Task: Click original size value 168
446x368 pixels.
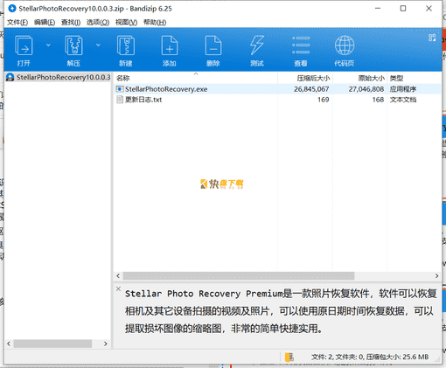Action: point(378,100)
